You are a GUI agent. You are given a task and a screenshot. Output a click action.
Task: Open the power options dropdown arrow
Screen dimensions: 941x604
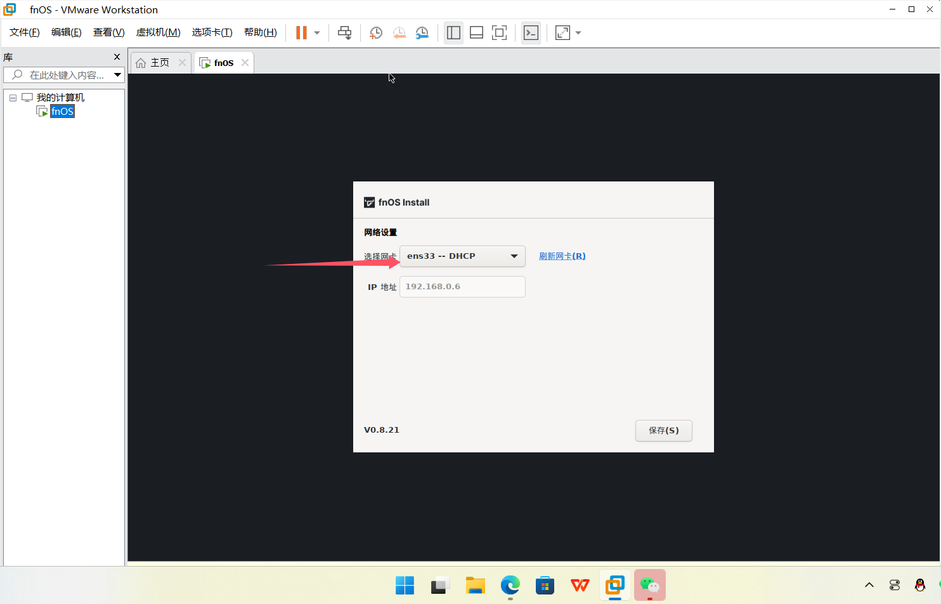(317, 33)
